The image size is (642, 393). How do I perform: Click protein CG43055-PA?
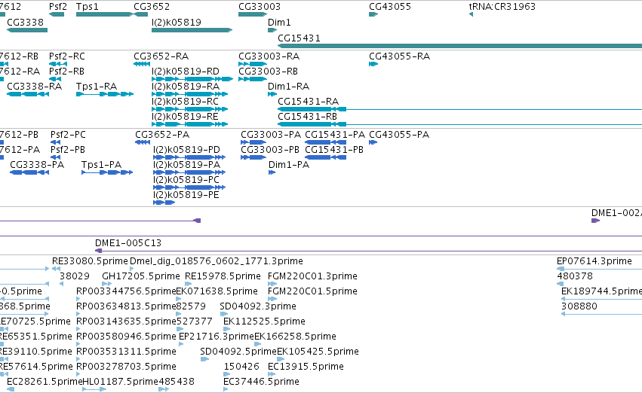point(399,135)
